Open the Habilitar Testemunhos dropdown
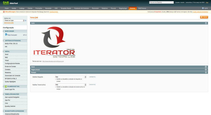The image size is (211, 115). [x=71, y=85]
